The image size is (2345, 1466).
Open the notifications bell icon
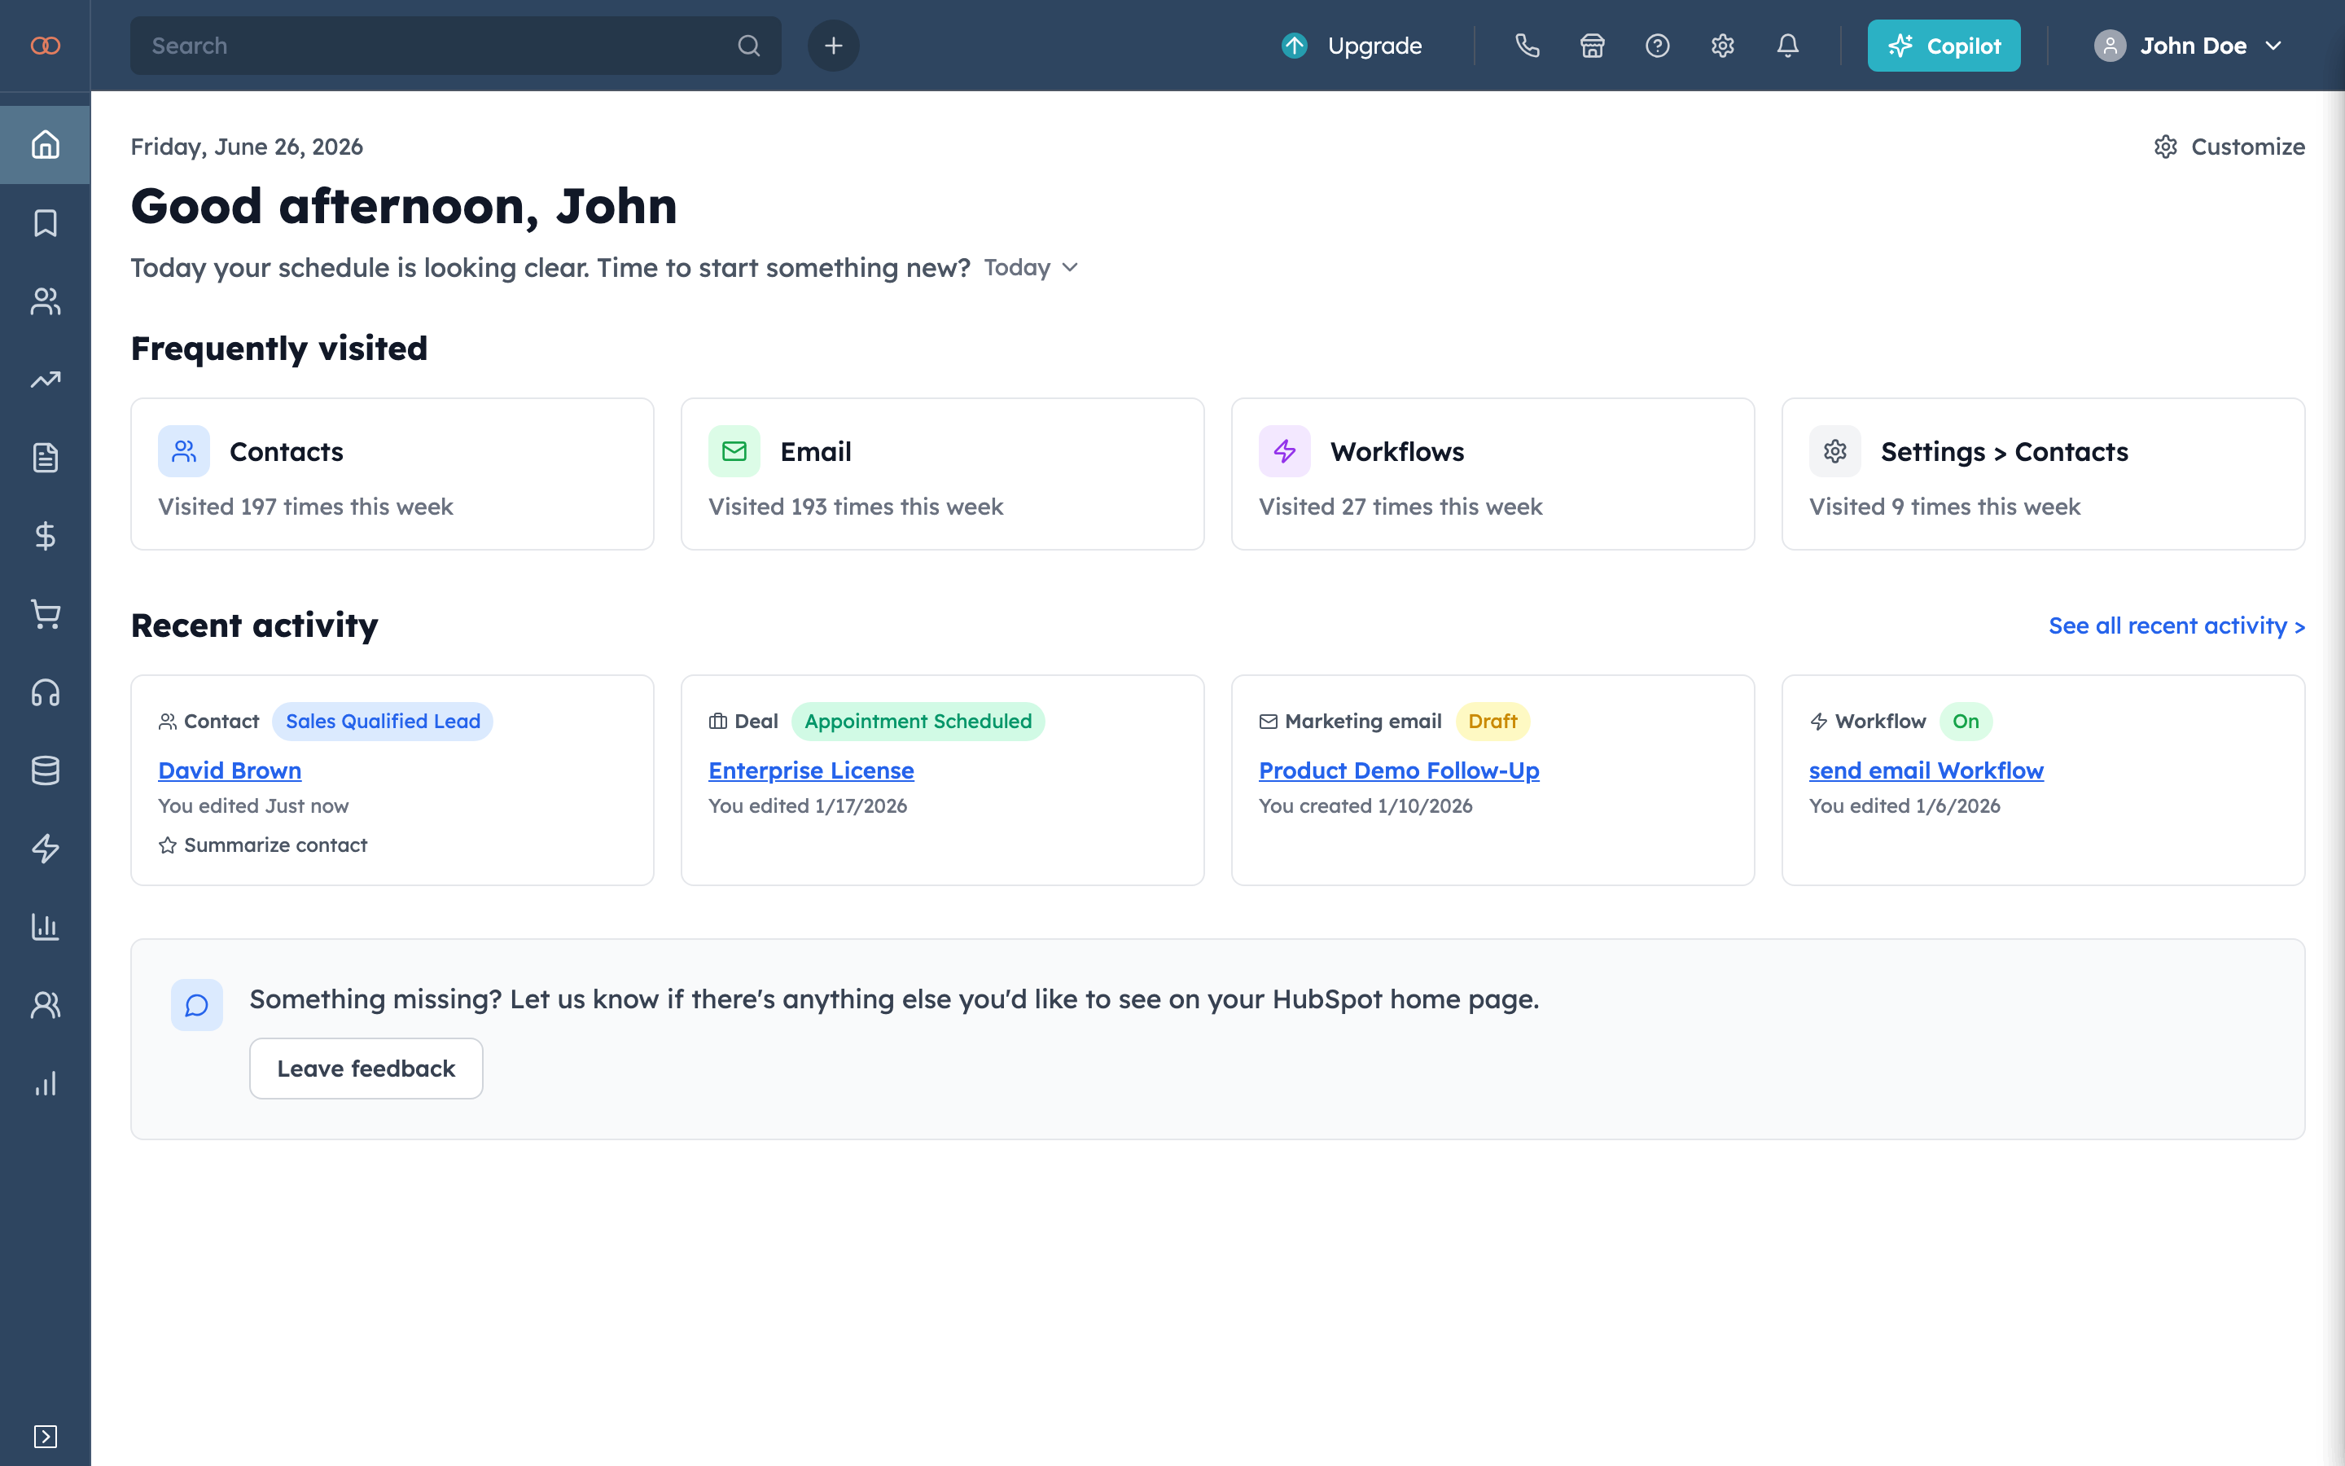coord(1788,46)
